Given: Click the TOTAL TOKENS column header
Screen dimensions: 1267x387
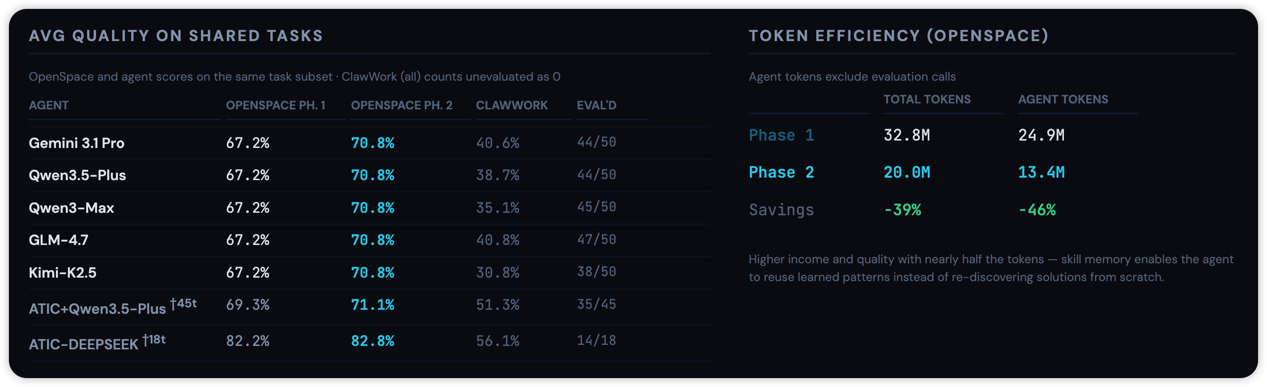Looking at the screenshot, I should pos(927,99).
